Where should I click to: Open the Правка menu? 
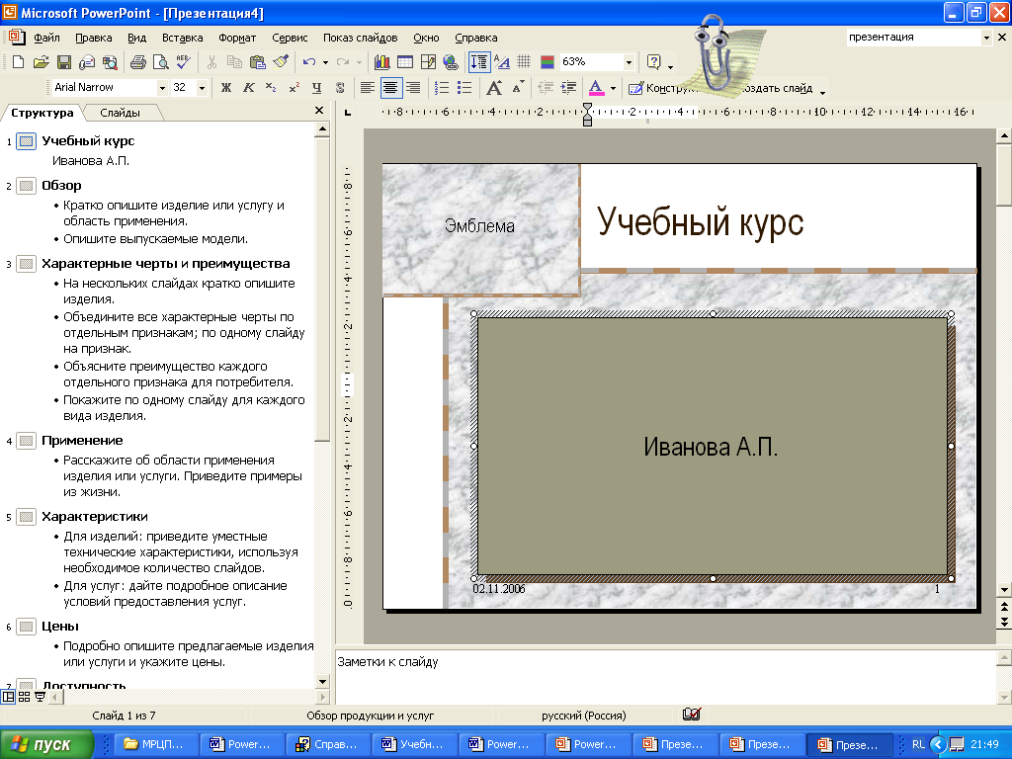pyautogui.click(x=94, y=39)
